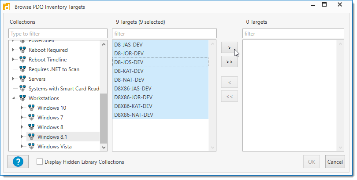The height and width of the screenshot is (180, 357).
Task: Click the Windows 10 collection icon
Action: (x=32, y=108)
